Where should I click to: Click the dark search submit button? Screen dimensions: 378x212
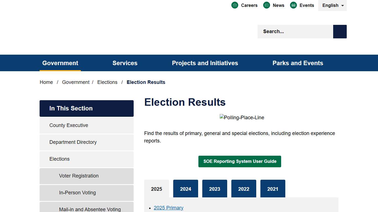point(340,31)
